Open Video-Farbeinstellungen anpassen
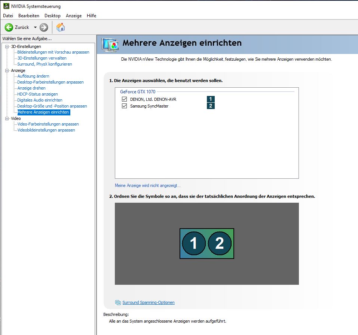The width and height of the screenshot is (358, 335). click(x=48, y=124)
